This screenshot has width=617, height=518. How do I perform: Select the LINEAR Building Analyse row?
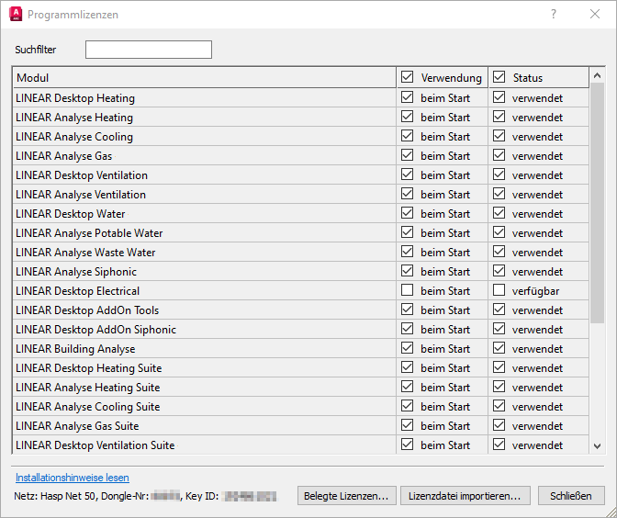pyautogui.click(x=301, y=348)
